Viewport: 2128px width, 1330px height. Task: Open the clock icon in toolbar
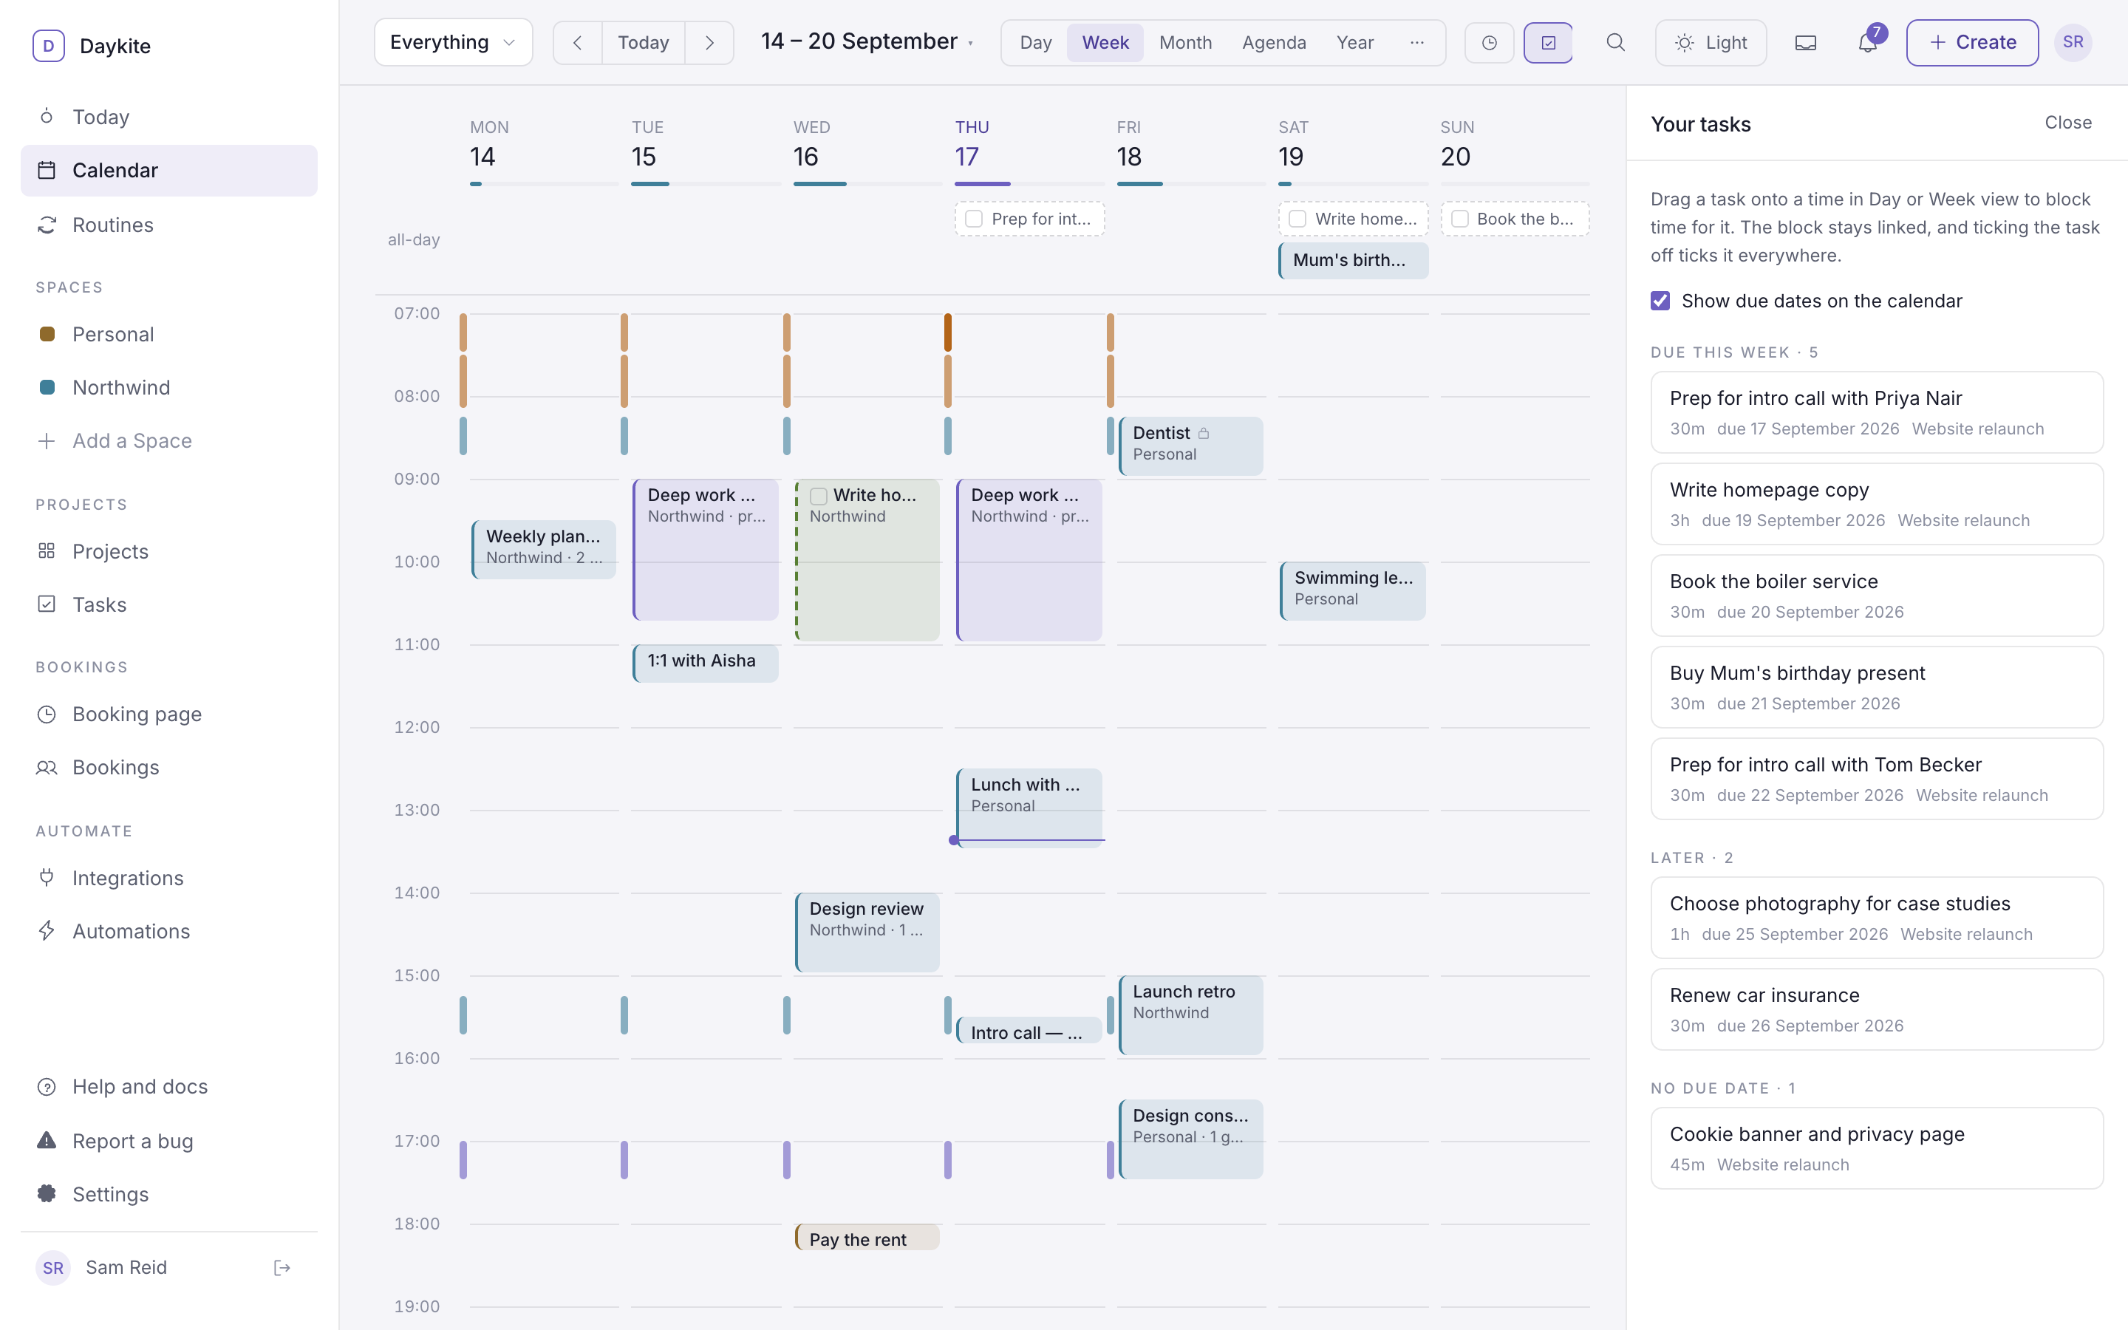[1489, 42]
